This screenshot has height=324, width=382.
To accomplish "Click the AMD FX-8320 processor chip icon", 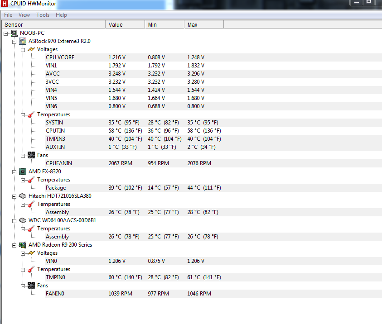I will tap(23, 172).
